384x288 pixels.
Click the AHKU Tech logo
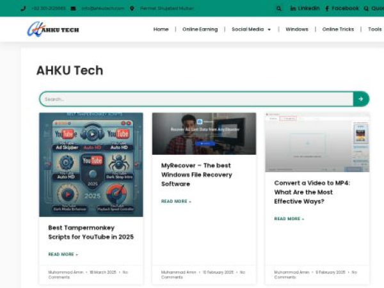pos(53,29)
